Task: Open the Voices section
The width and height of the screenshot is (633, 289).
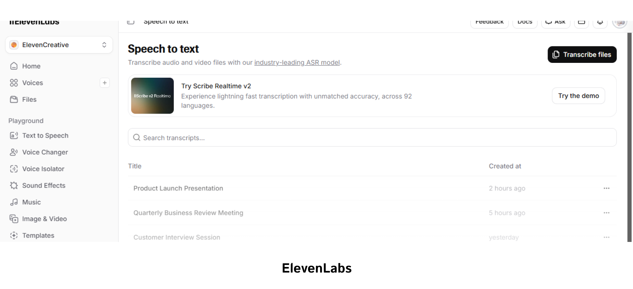Action: (32, 83)
